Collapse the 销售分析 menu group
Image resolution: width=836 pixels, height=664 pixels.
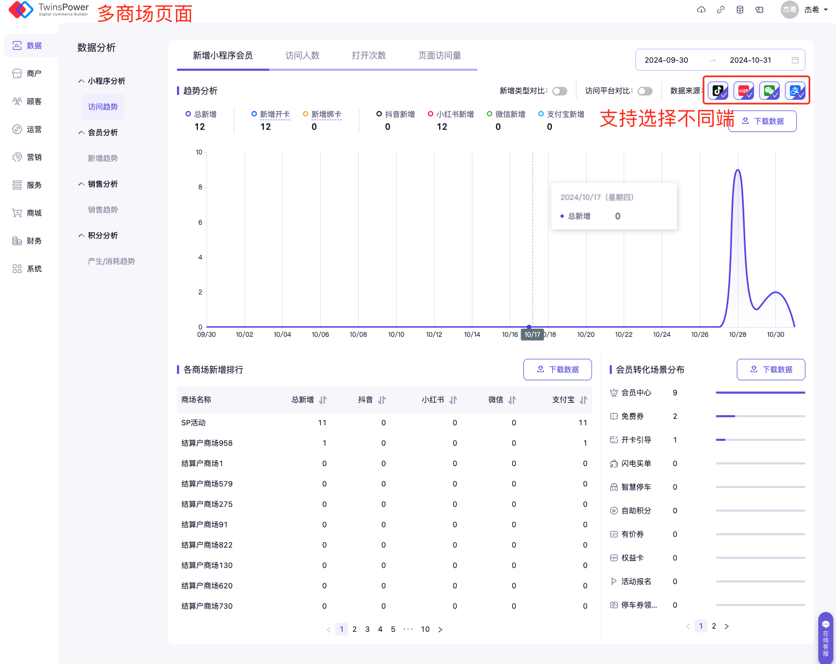tap(82, 184)
